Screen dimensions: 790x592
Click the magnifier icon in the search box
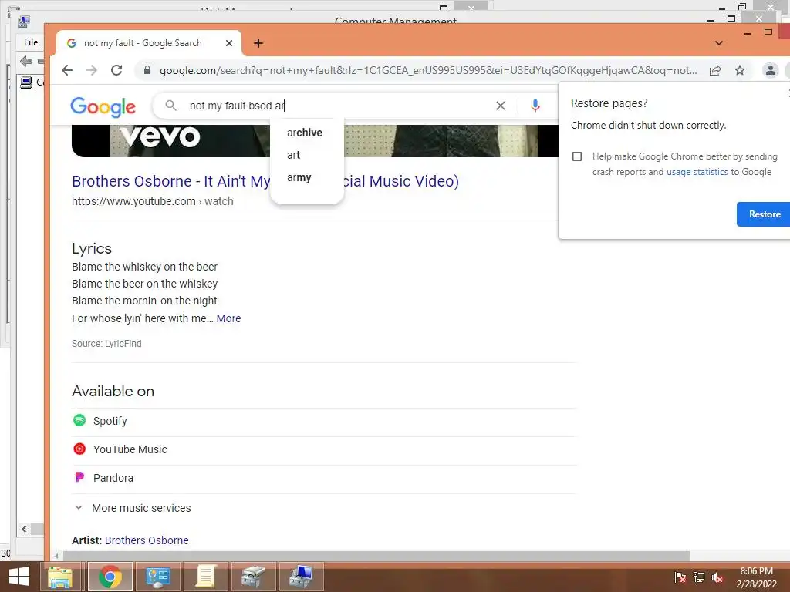pyautogui.click(x=170, y=106)
